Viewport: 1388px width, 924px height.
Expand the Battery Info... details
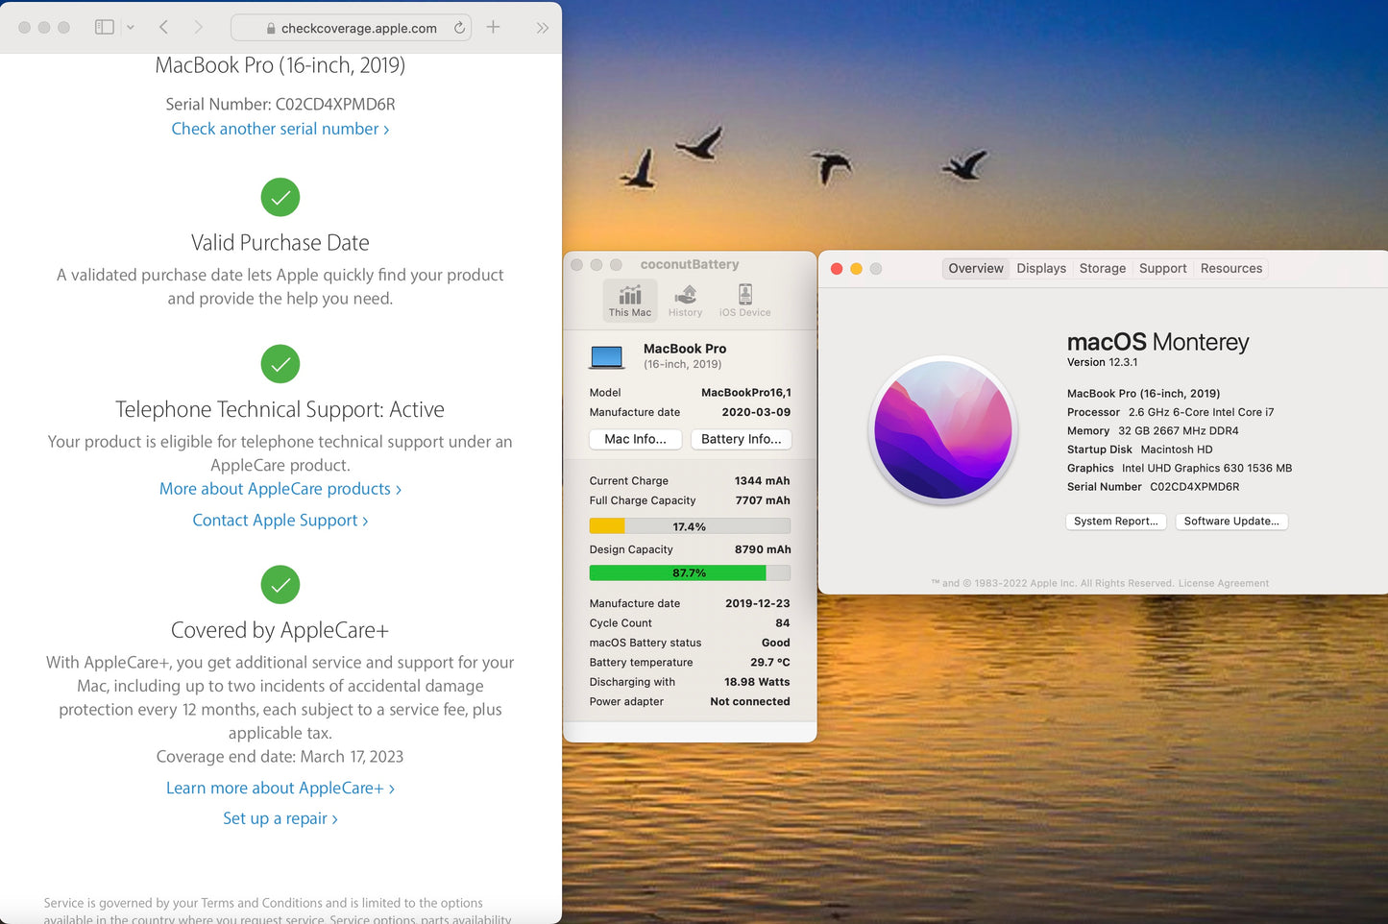pyautogui.click(x=741, y=439)
